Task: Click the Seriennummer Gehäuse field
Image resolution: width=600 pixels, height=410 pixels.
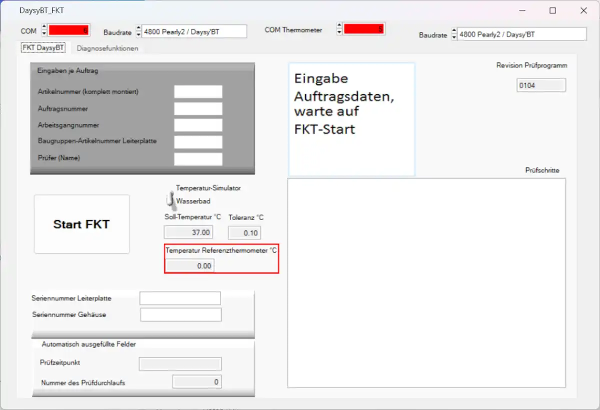Action: point(180,315)
